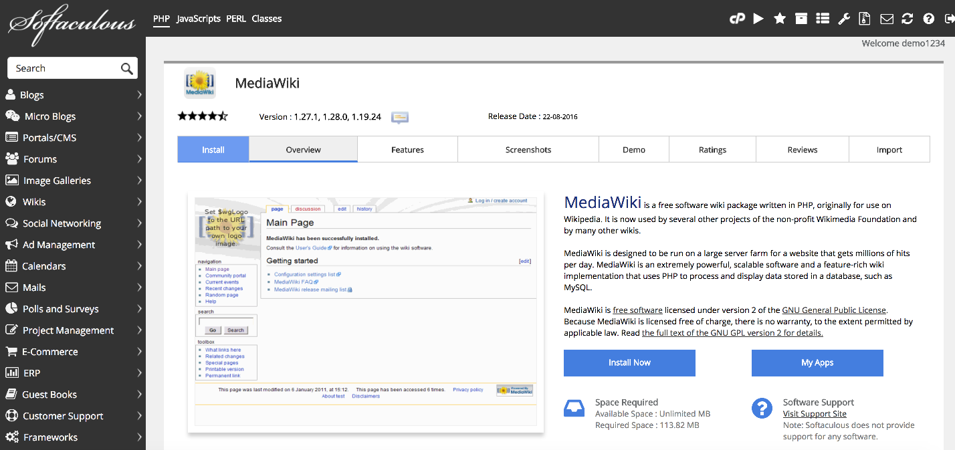
Task: Expand the Calendars category chevron
Action: click(x=139, y=266)
